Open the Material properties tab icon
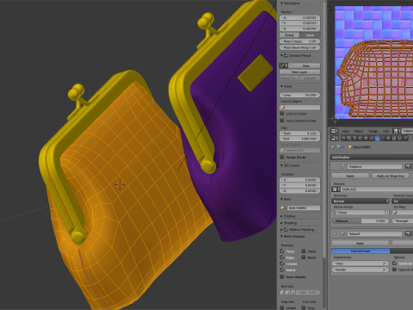 (389, 138)
